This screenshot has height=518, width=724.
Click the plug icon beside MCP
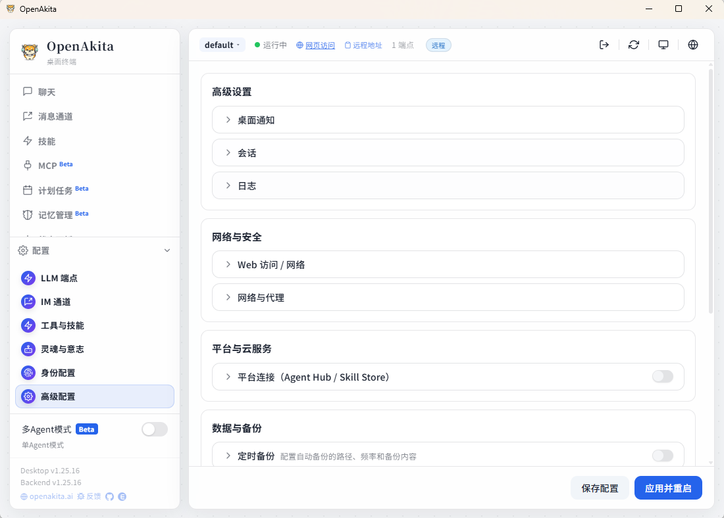click(28, 166)
